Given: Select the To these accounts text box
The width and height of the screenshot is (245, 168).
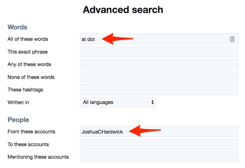Looking at the screenshot, I should click(x=159, y=144).
